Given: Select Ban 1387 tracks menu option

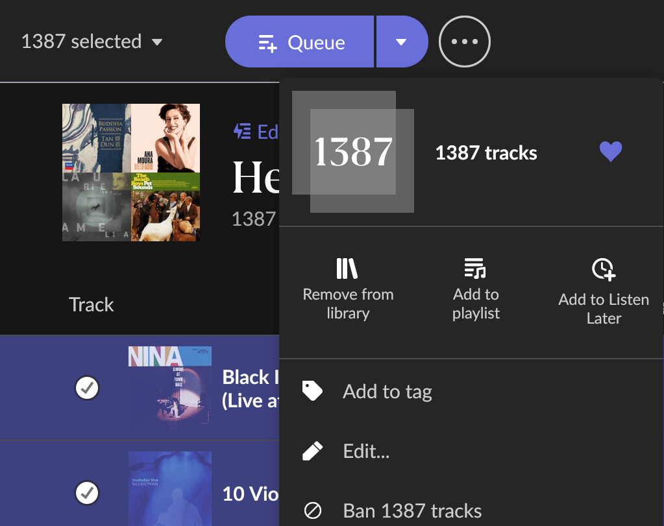Looking at the screenshot, I should (x=412, y=510).
